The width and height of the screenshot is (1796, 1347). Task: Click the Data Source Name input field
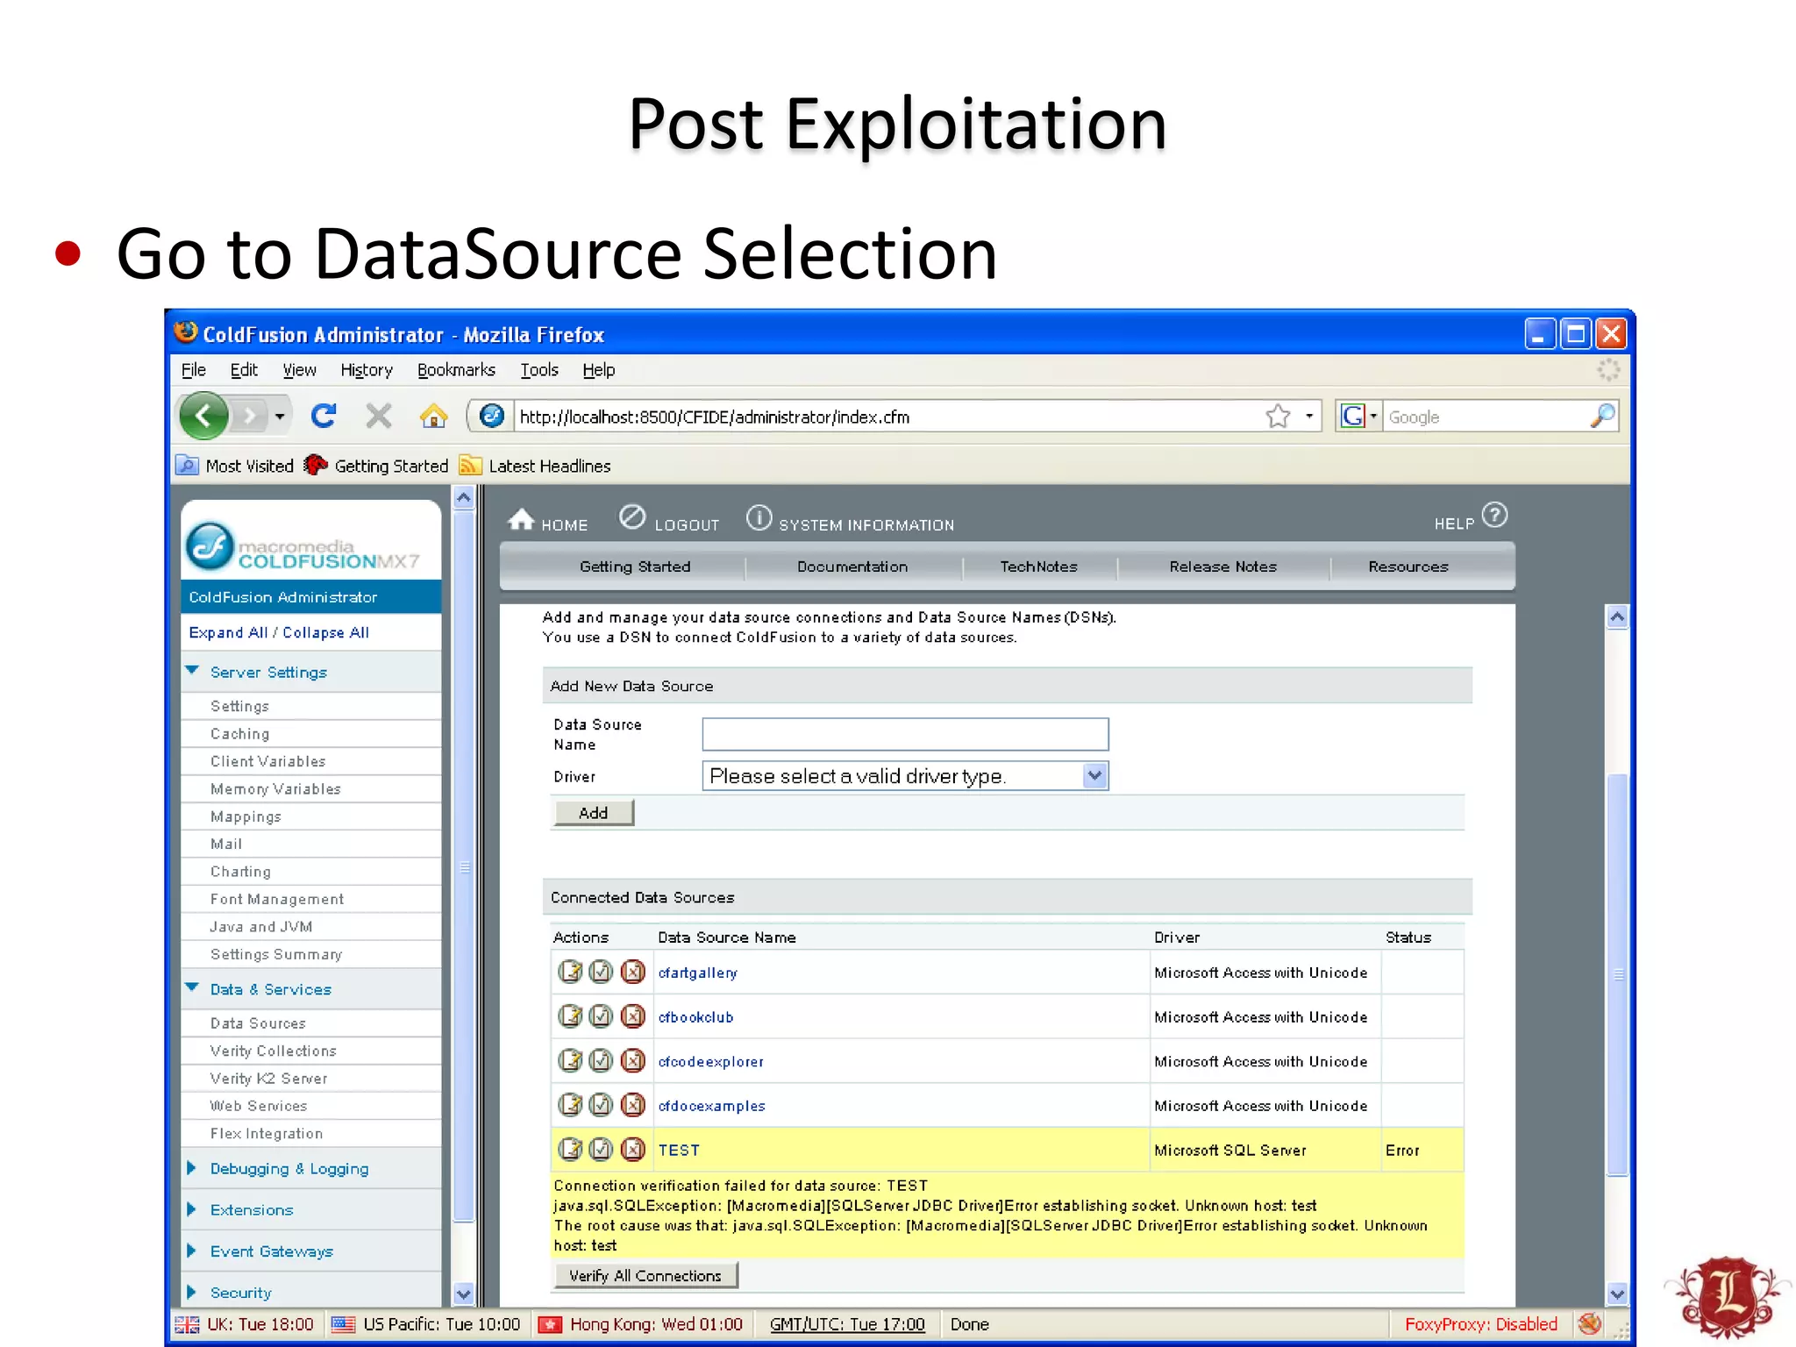point(905,734)
